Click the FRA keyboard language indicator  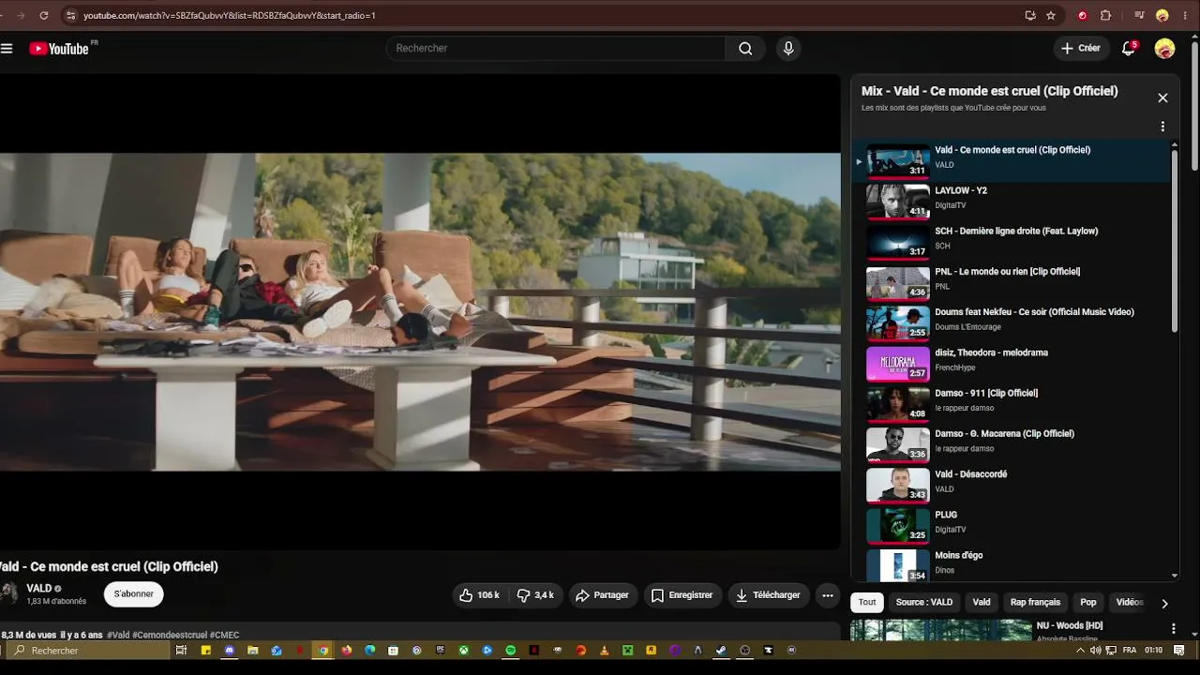click(1130, 651)
